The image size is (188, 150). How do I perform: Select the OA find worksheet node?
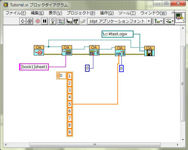click(x=67, y=50)
